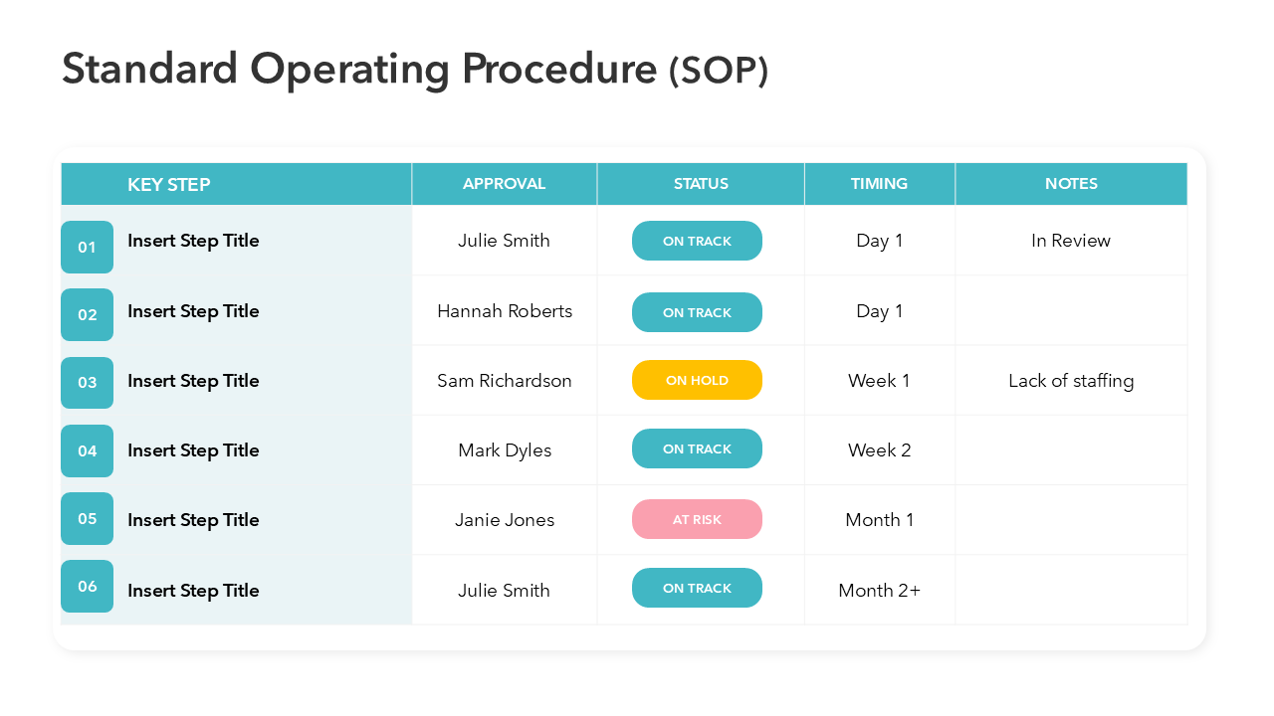Select the Standard Operating Procedure title text

(x=415, y=70)
